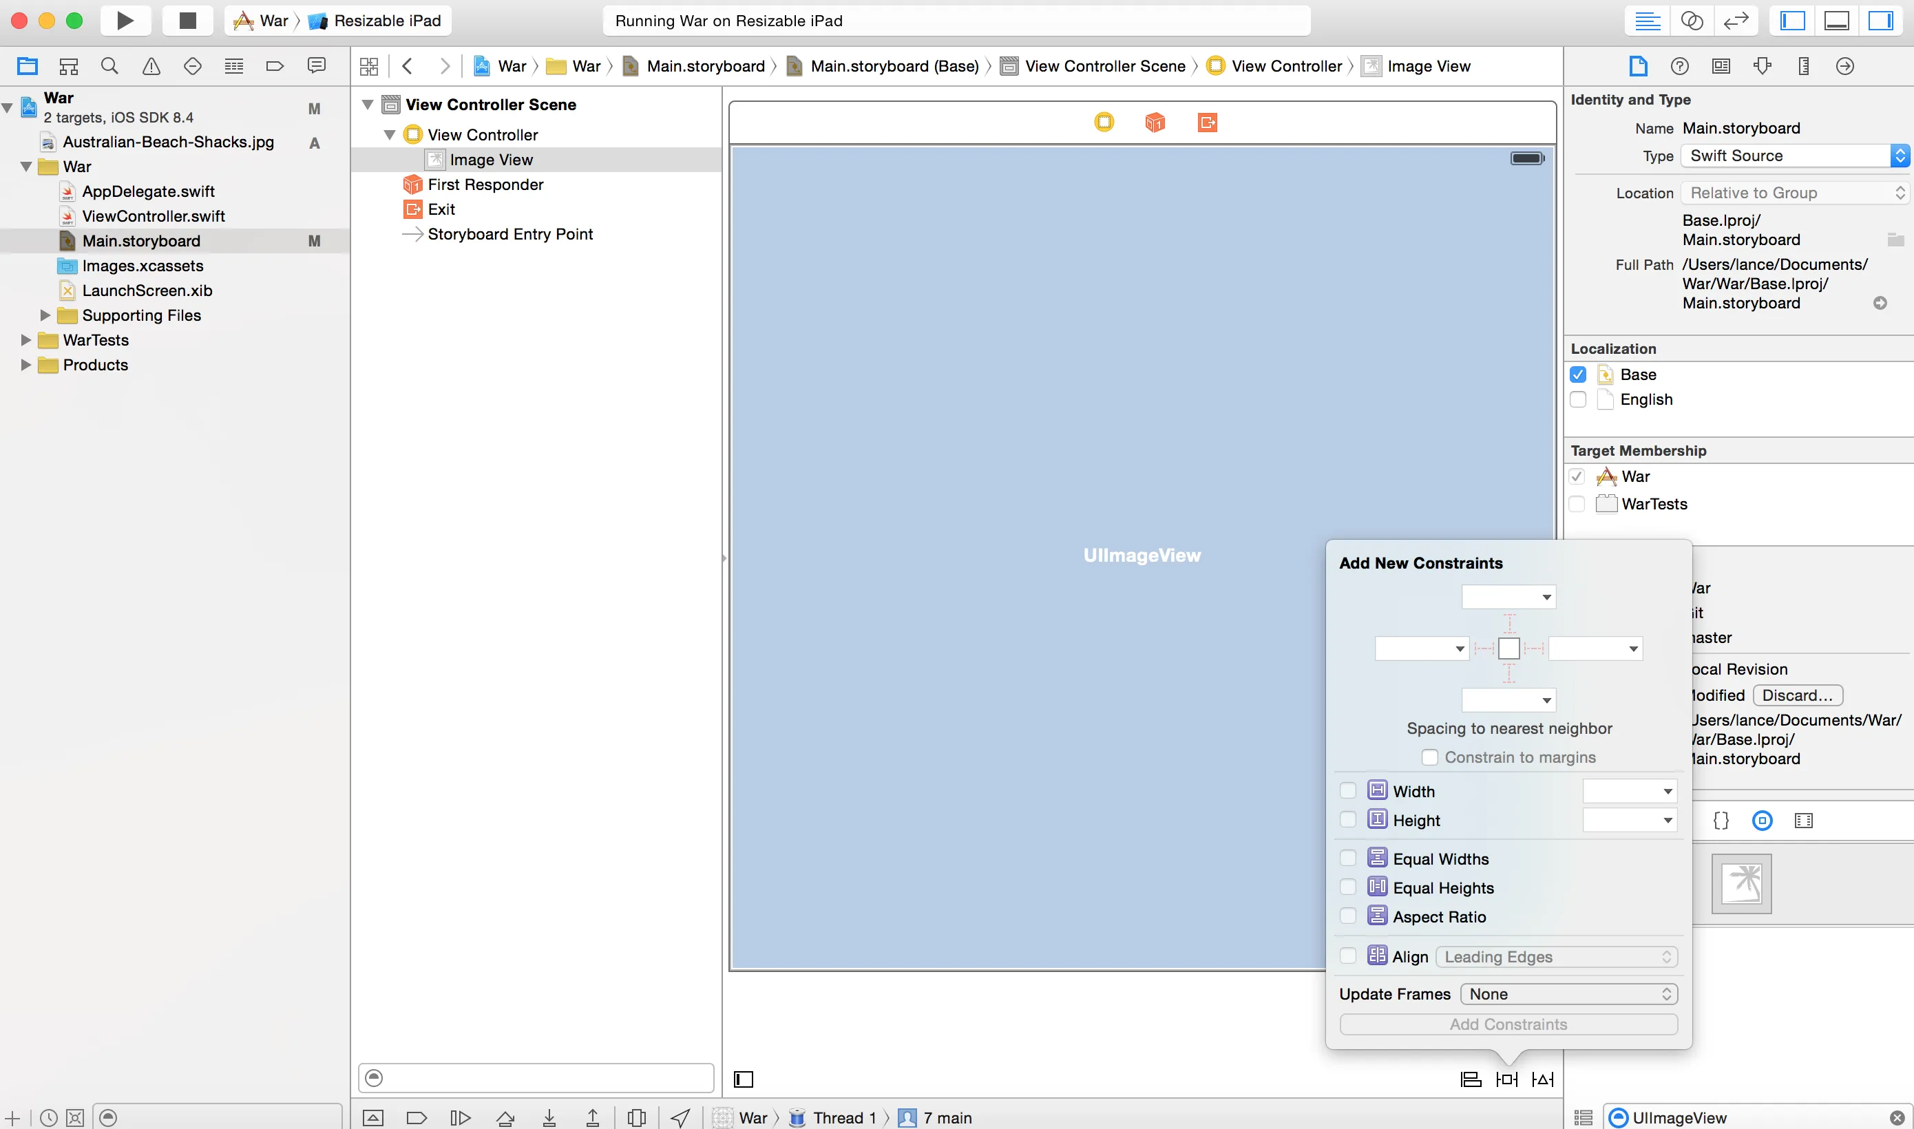Click the Discard... button

pyautogui.click(x=1797, y=695)
